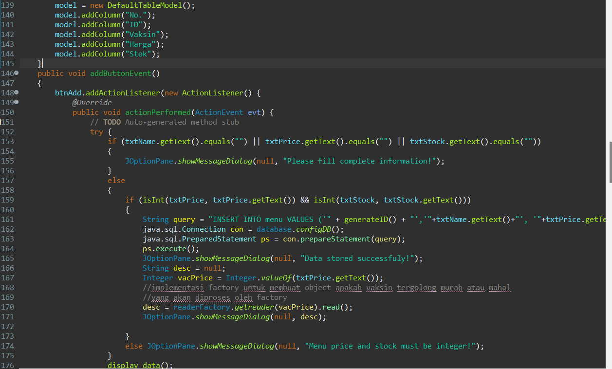Click prepareStatement on line 163

pyautogui.click(x=335, y=239)
